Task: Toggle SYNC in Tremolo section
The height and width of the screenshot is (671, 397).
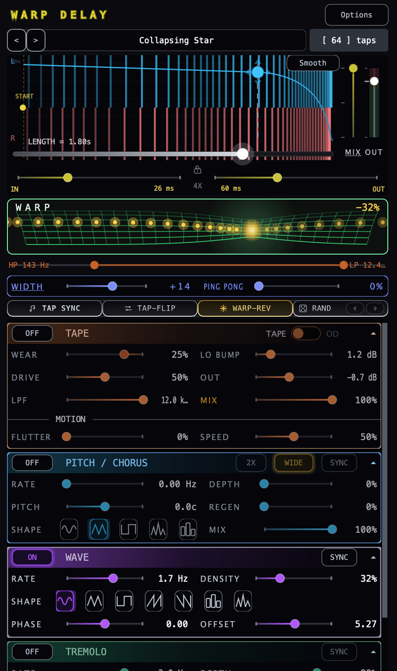Action: (x=339, y=652)
